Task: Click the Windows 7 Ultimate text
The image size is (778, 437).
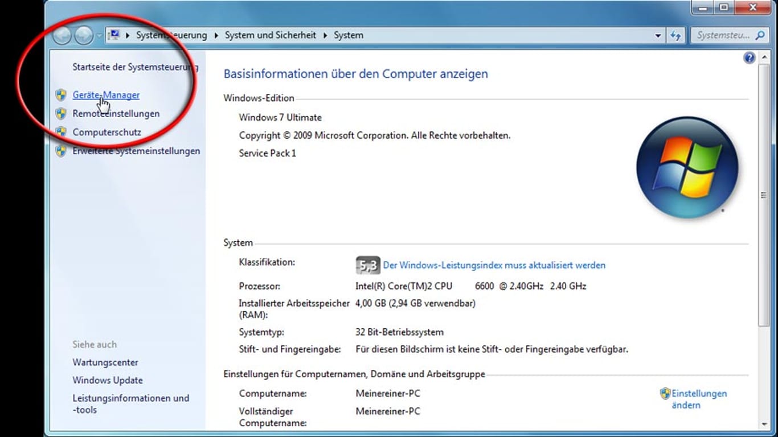Action: pyautogui.click(x=280, y=118)
